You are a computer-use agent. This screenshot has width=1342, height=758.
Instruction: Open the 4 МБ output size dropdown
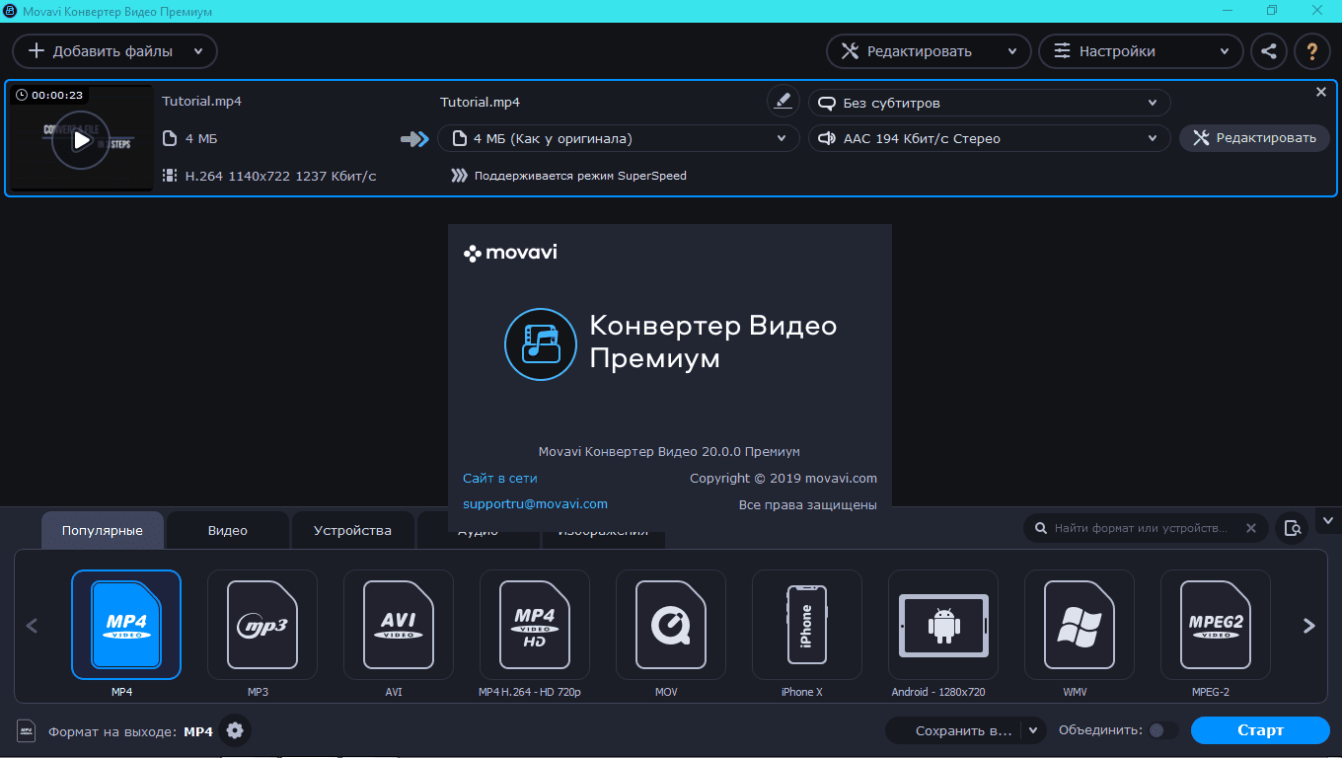(619, 138)
